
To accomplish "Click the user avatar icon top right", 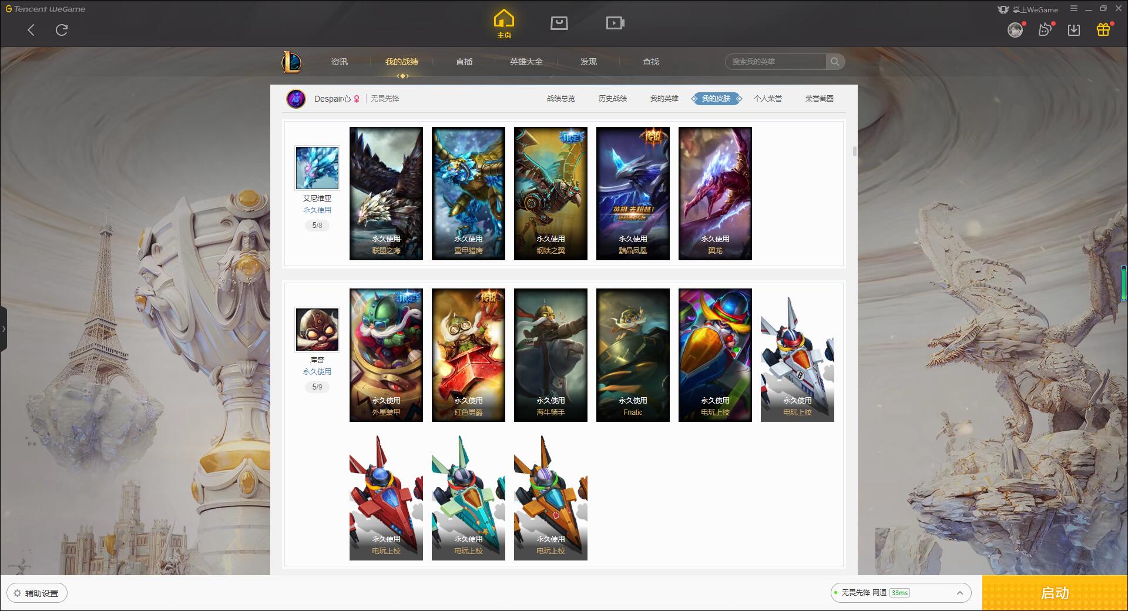I will [x=1015, y=30].
